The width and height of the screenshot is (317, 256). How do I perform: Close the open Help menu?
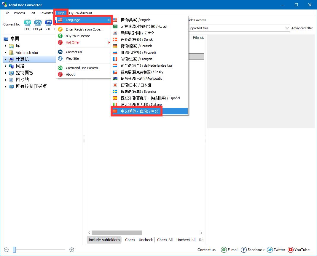pyautogui.click(x=61, y=13)
